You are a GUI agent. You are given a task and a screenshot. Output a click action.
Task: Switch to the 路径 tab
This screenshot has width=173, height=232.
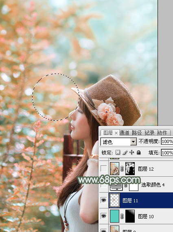point(137,133)
